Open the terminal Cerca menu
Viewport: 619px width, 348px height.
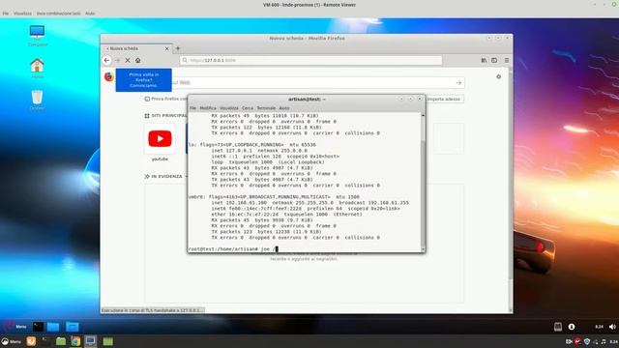coord(248,108)
